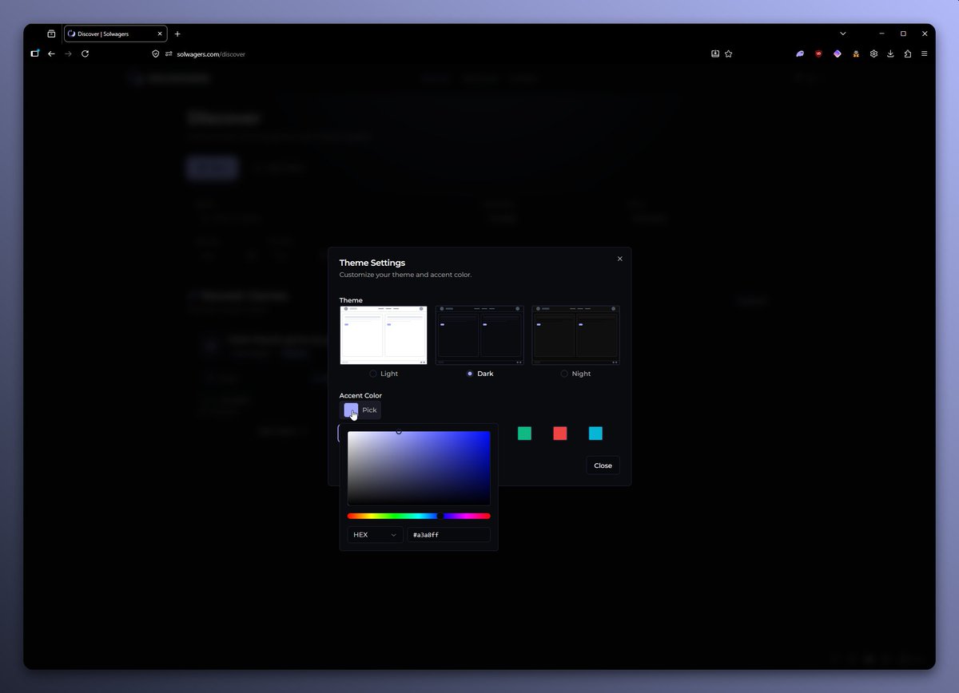959x693 pixels.
Task: Bookmark this page with the star
Action: coord(729,54)
